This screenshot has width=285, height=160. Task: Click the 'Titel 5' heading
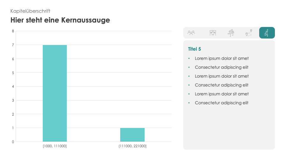point(195,49)
